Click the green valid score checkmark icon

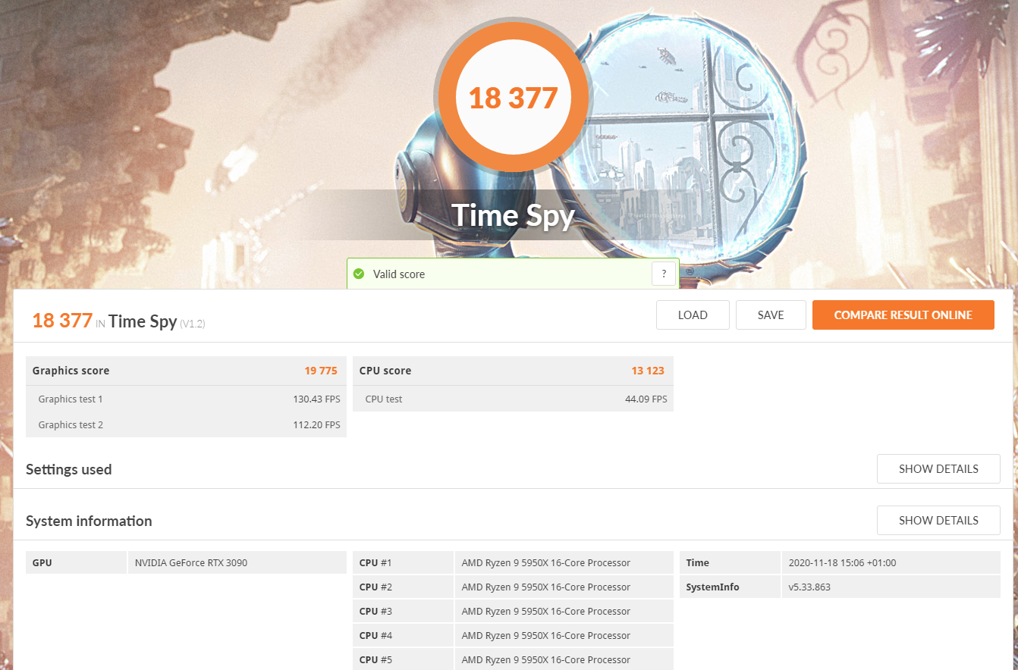(x=359, y=274)
